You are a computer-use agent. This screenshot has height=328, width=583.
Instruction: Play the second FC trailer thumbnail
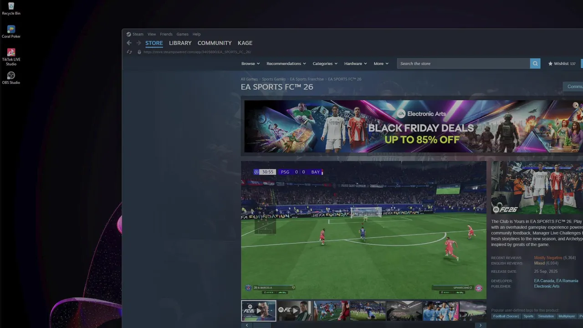pos(295,310)
